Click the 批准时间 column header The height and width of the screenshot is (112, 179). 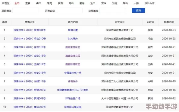(169, 22)
